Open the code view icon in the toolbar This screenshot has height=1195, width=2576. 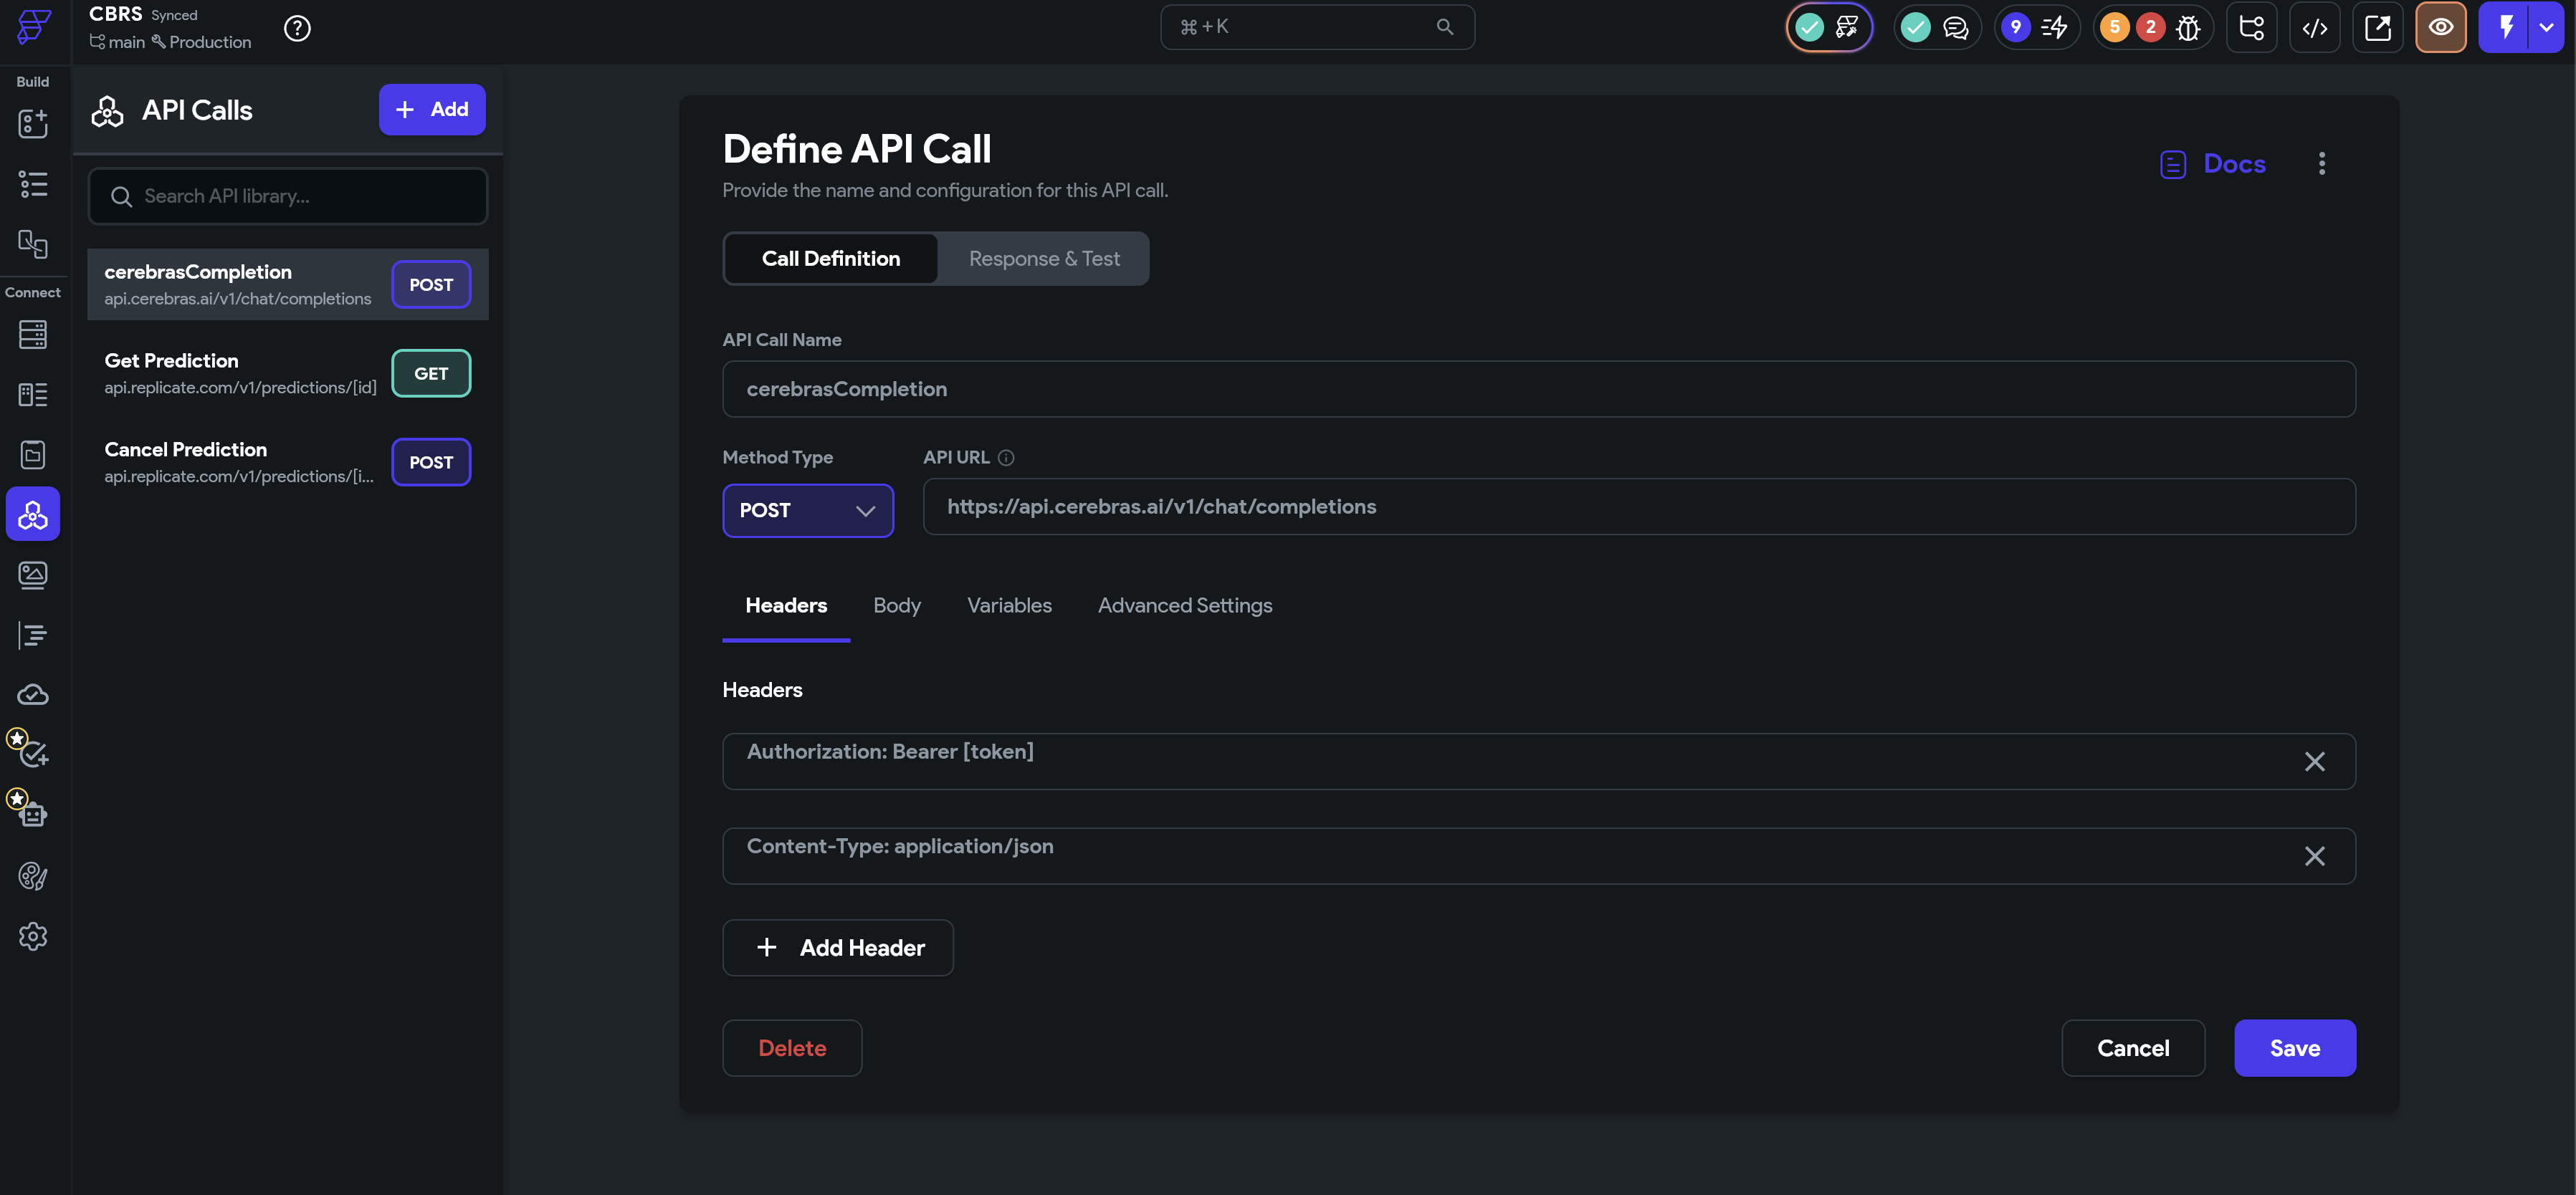(2316, 27)
